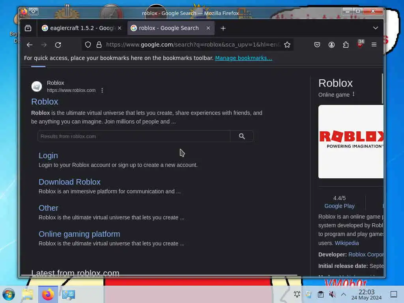This screenshot has width=404, height=303.
Task: Open the Manage bookmarks link
Action: pos(243,58)
